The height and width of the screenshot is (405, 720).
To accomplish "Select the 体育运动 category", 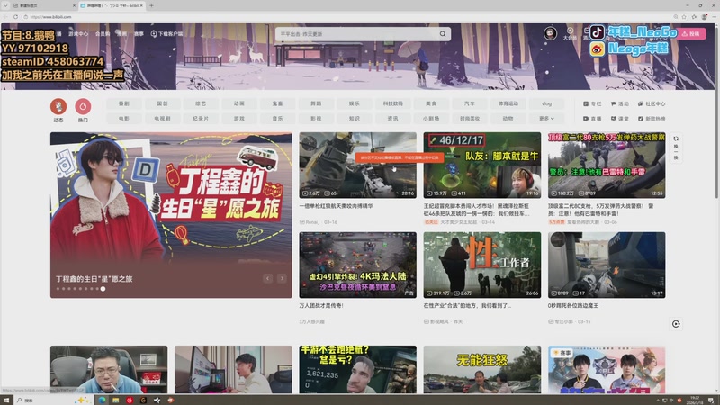I will [508, 103].
